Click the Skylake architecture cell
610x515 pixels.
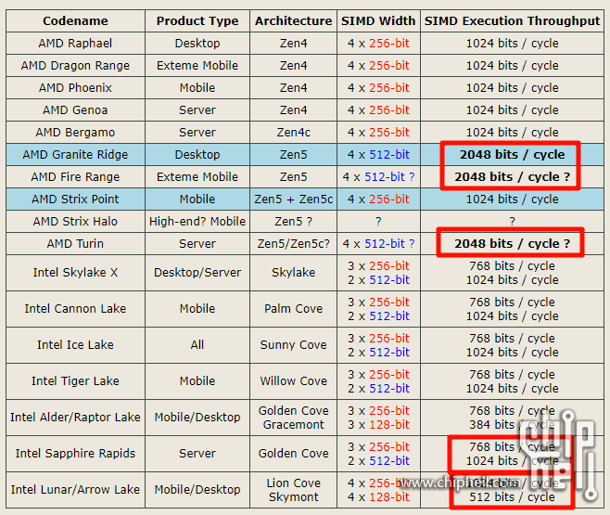pos(293,273)
